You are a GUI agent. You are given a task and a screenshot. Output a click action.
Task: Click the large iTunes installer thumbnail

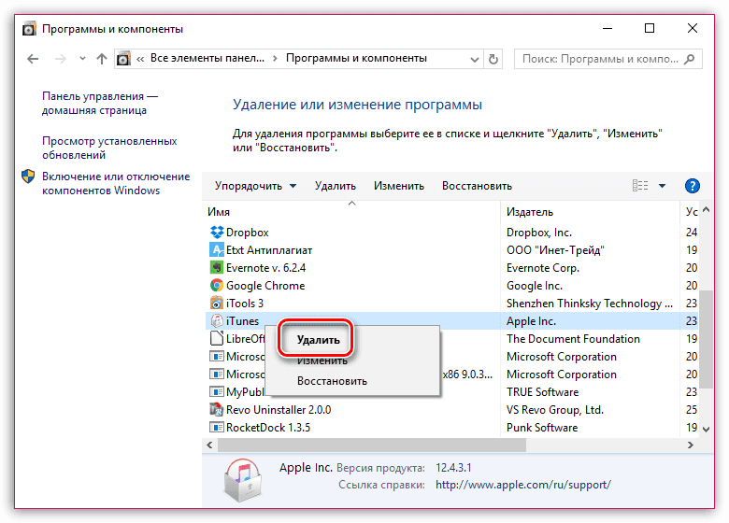(242, 480)
